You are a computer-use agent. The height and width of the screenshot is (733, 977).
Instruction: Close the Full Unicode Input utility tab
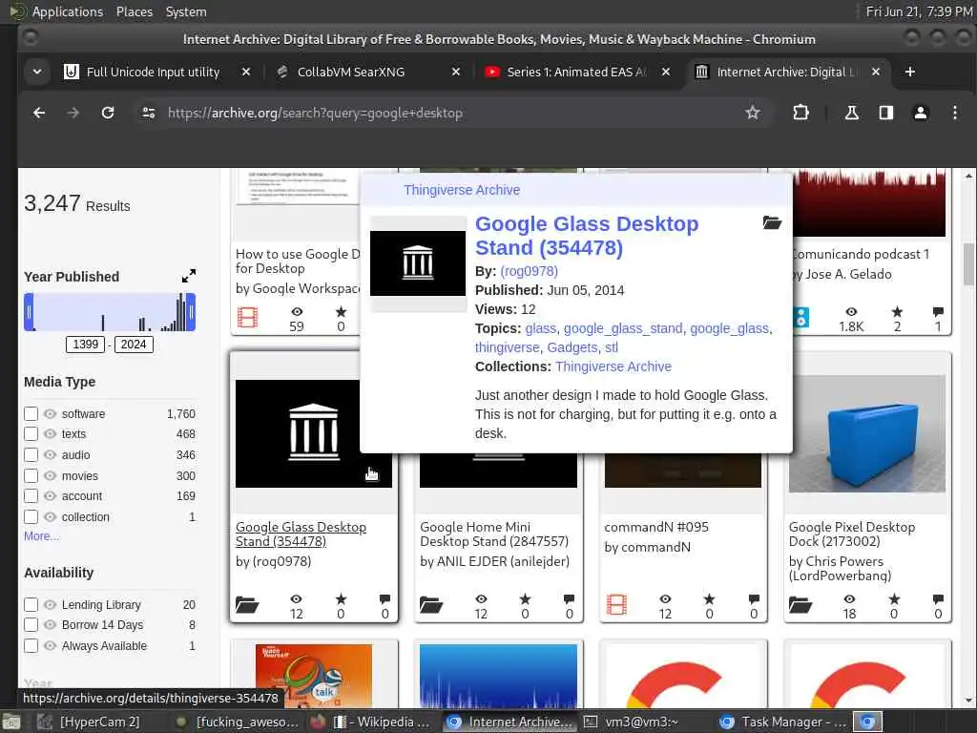[x=246, y=72]
